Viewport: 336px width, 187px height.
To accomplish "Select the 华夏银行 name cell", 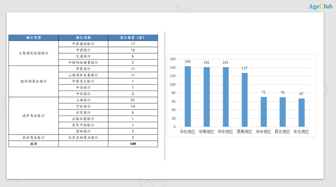I will 83,69.
